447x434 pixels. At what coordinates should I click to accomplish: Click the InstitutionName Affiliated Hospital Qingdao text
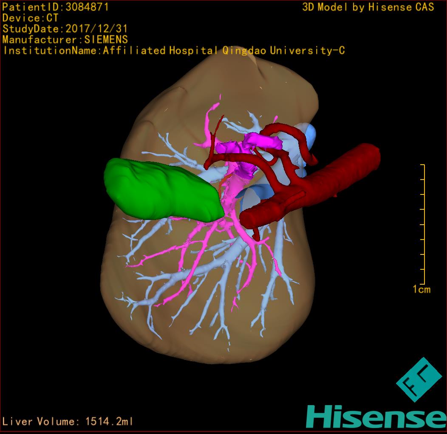click(x=174, y=51)
